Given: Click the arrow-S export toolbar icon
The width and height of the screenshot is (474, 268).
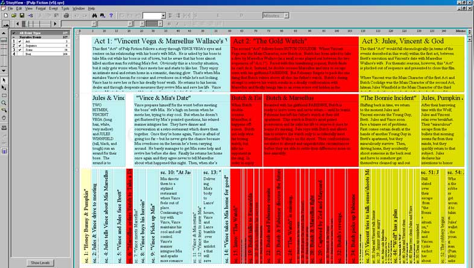Looking at the screenshot, I should click(31, 16).
